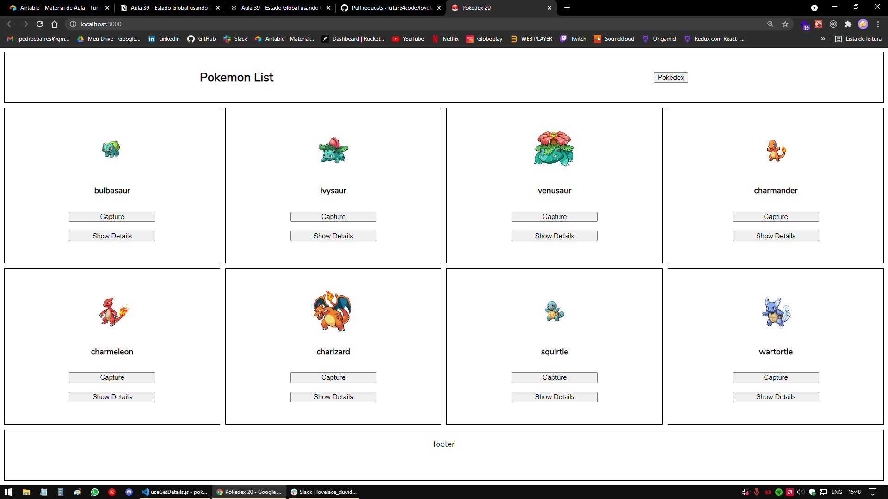Open the Slack bookmark

click(x=235, y=39)
